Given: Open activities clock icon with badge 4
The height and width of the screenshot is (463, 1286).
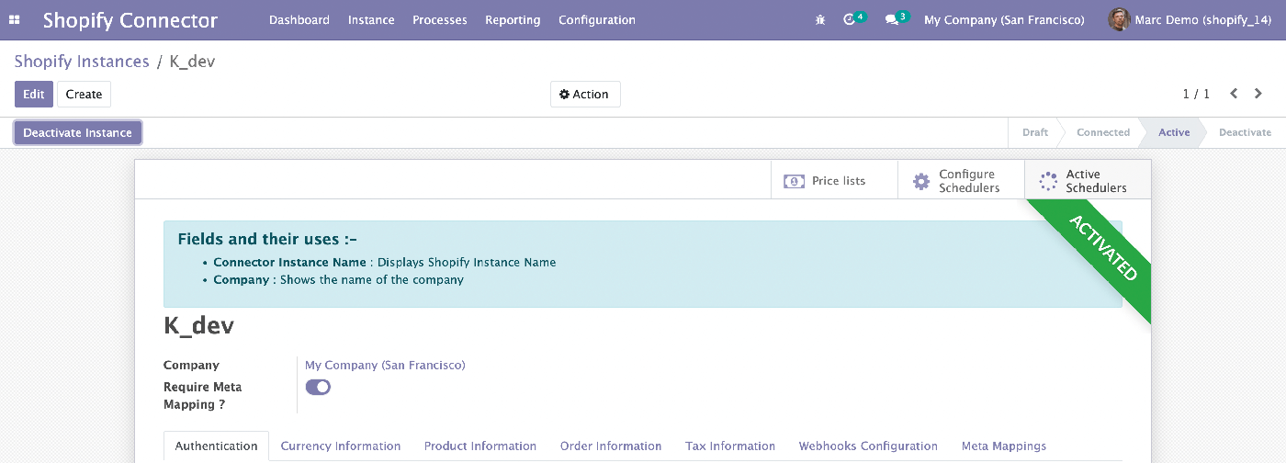Looking at the screenshot, I should pos(853,18).
